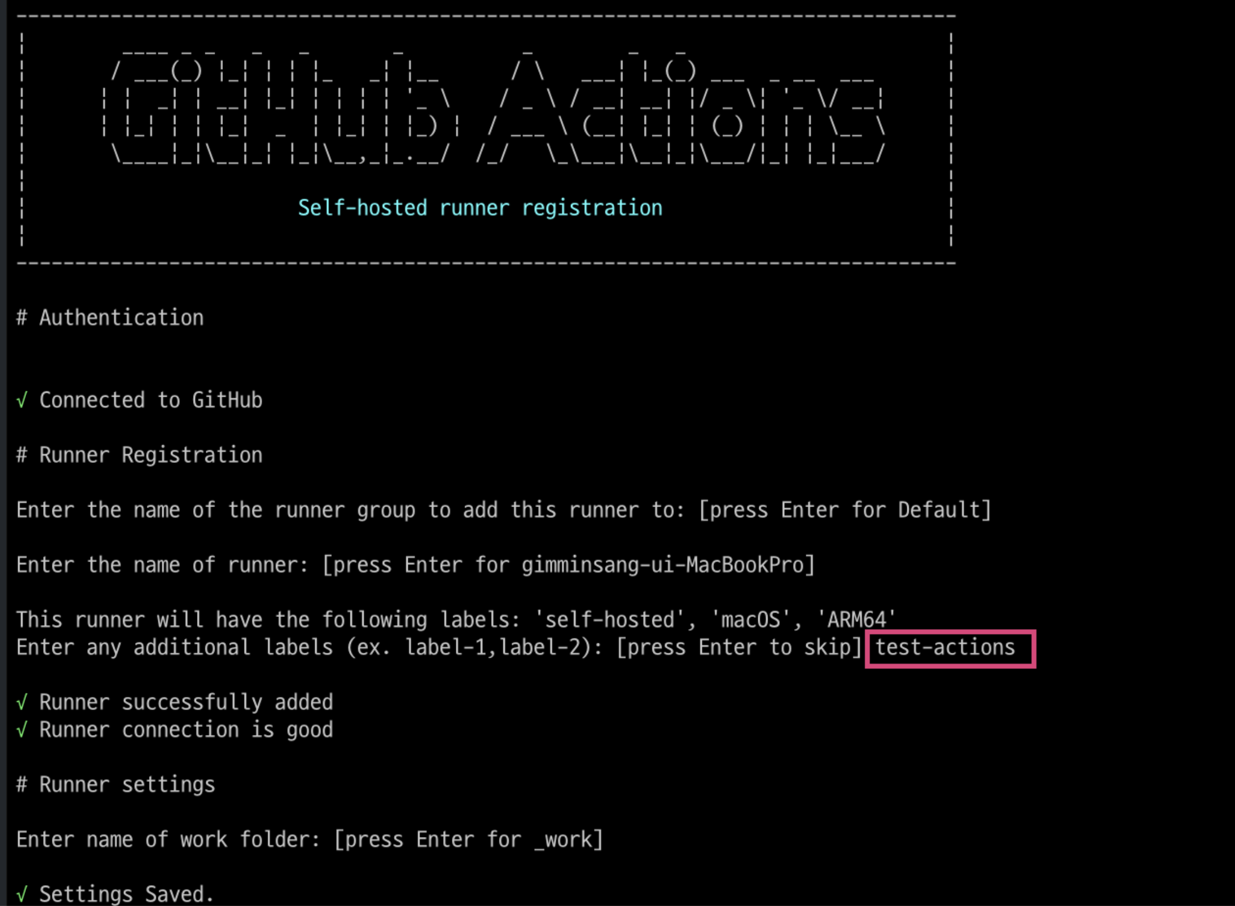Click the 'Settings Saved.' line

tap(115, 894)
